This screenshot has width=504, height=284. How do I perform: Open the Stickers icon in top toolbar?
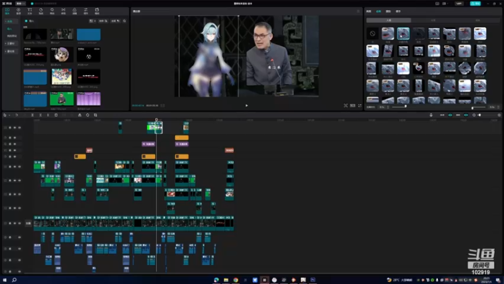(41, 11)
